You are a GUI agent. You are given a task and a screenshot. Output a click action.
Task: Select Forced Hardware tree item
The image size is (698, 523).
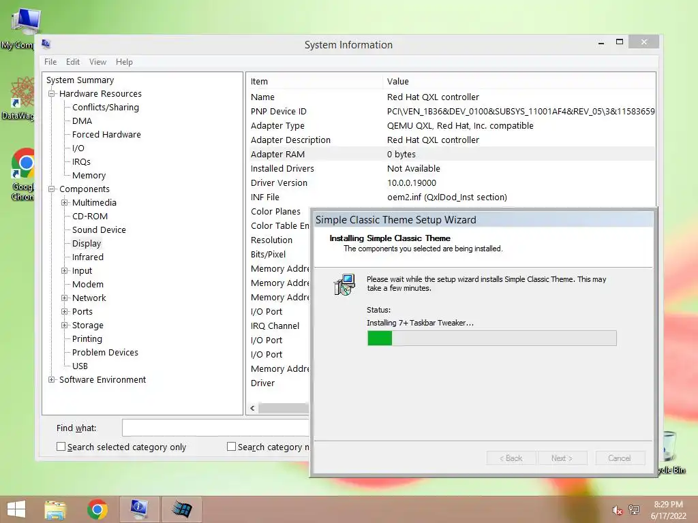(106, 134)
